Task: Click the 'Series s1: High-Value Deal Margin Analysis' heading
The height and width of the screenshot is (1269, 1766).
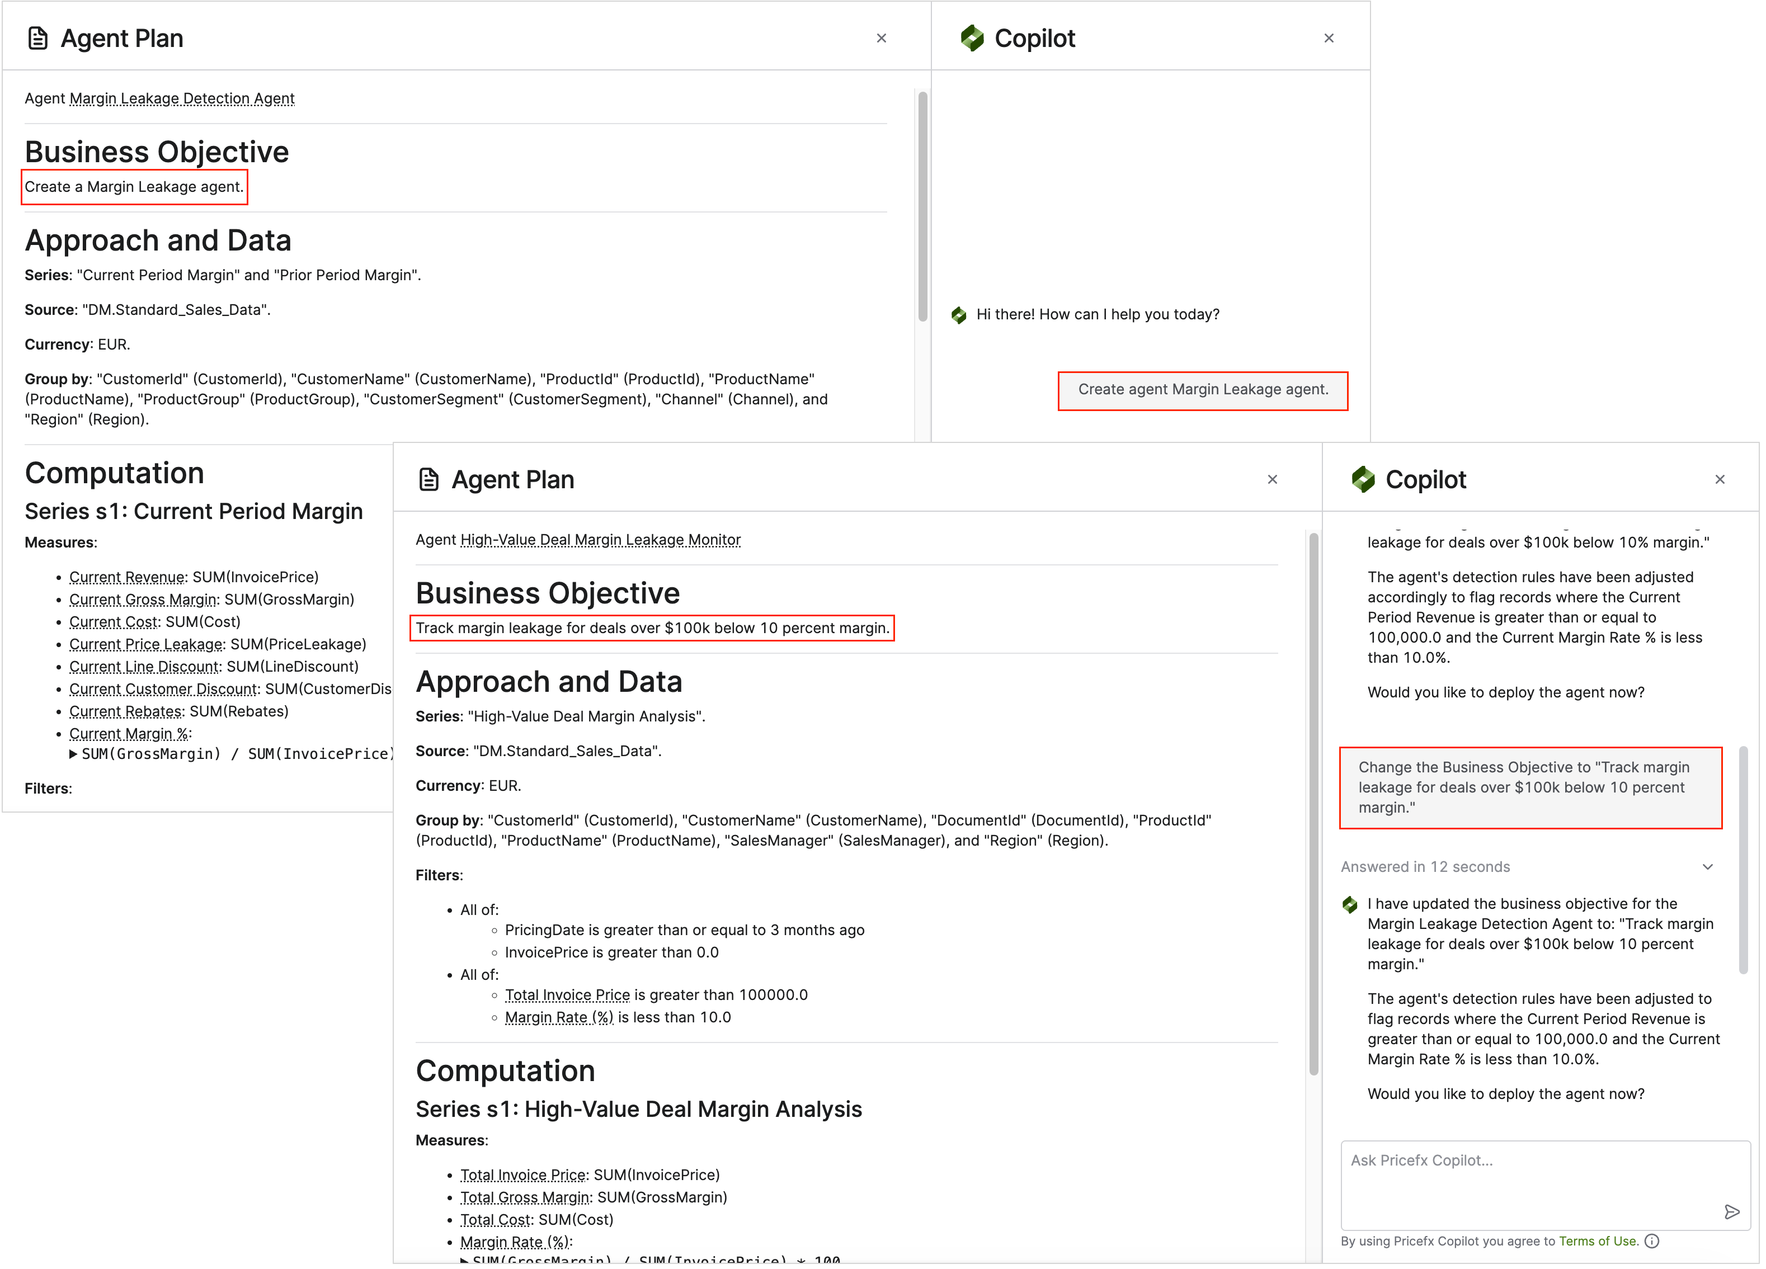Action: point(639,1110)
